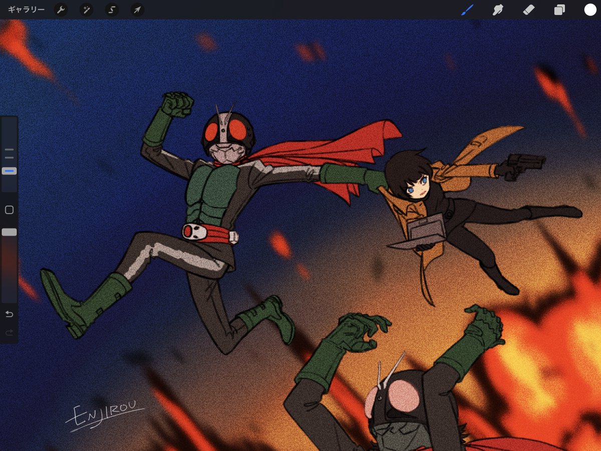Select the Smudge finger tool
This screenshot has width=601, height=451.
498,10
